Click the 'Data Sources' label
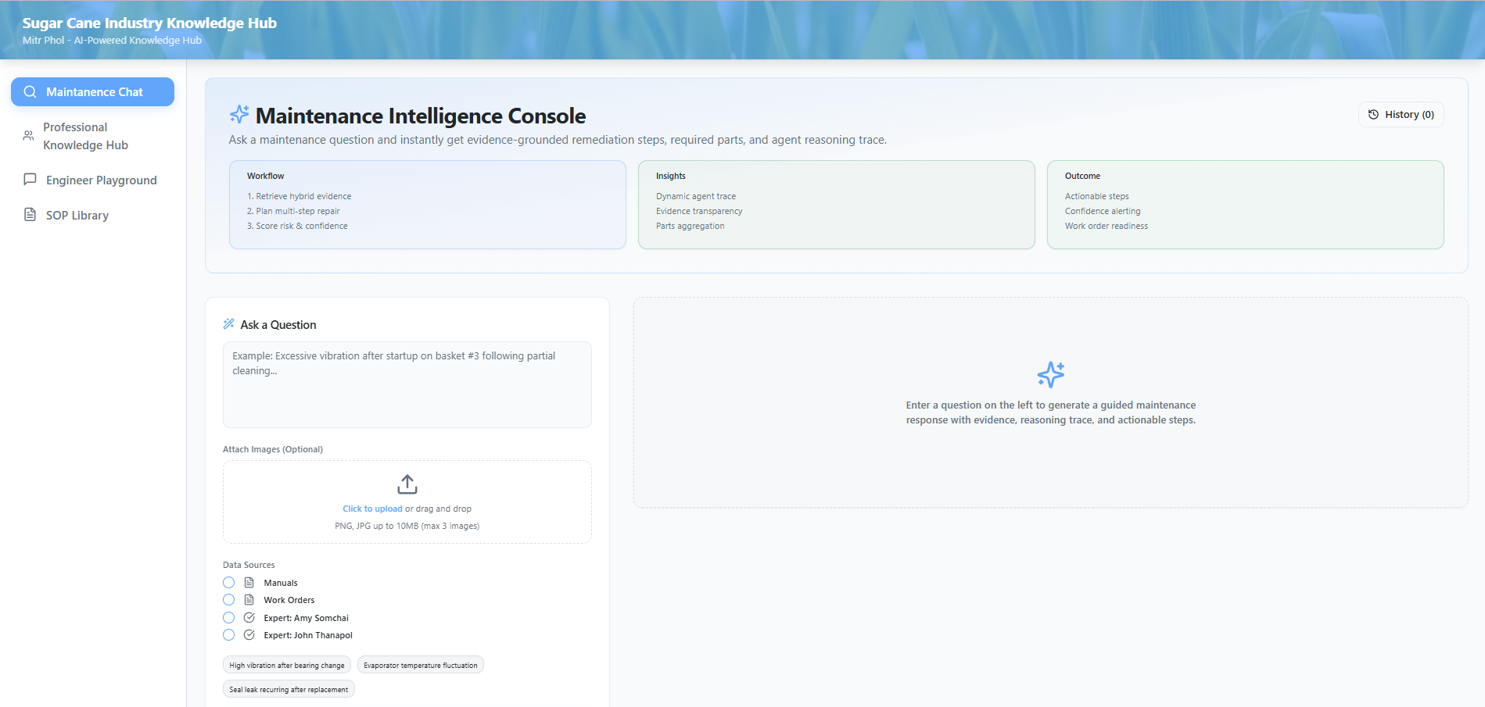This screenshot has width=1485, height=707. pos(249,565)
